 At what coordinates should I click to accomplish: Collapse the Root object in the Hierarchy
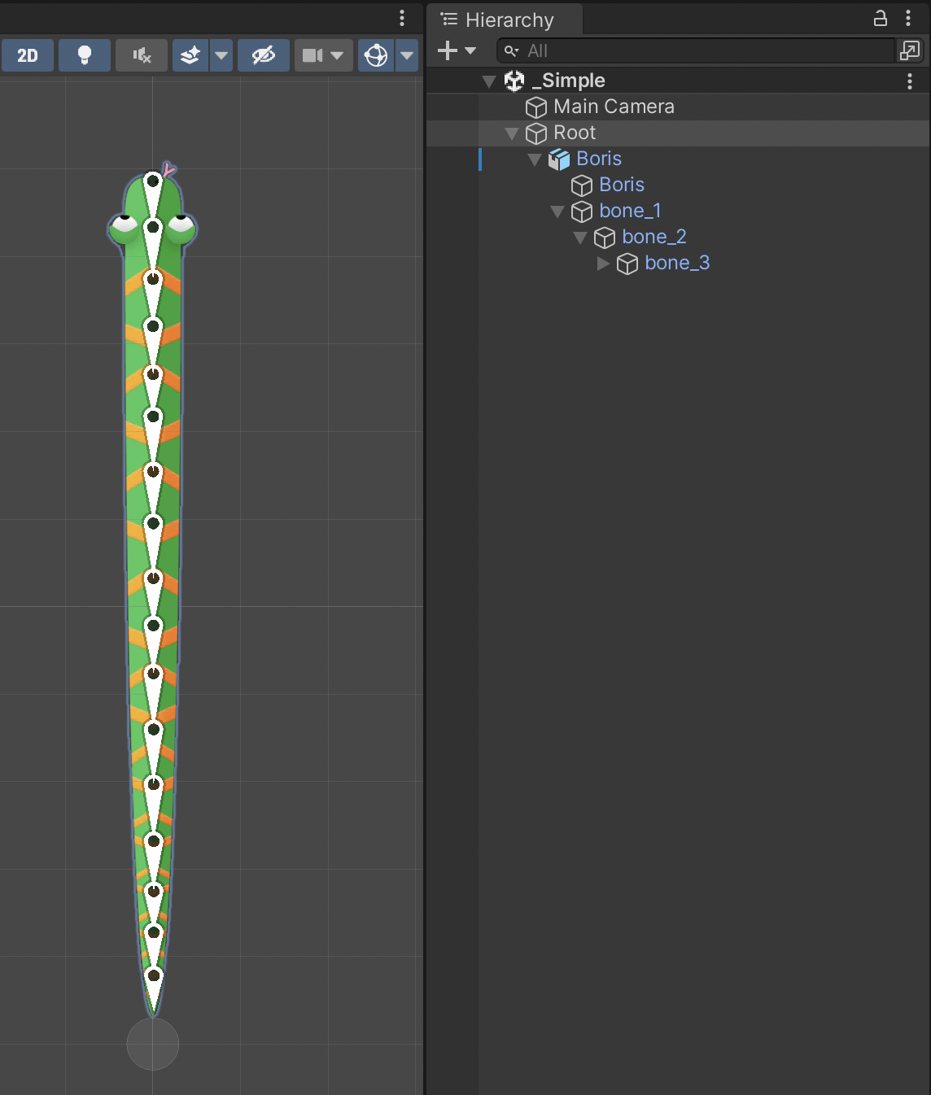coord(512,133)
